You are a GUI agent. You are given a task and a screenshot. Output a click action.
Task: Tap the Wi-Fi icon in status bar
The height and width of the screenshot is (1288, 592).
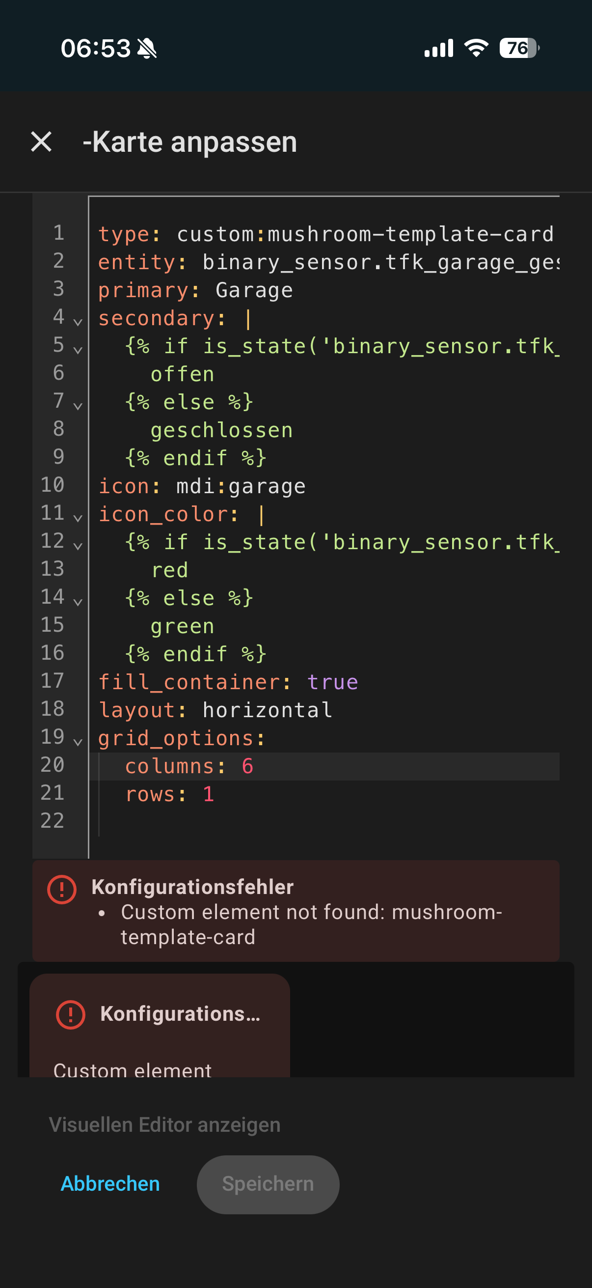476,48
